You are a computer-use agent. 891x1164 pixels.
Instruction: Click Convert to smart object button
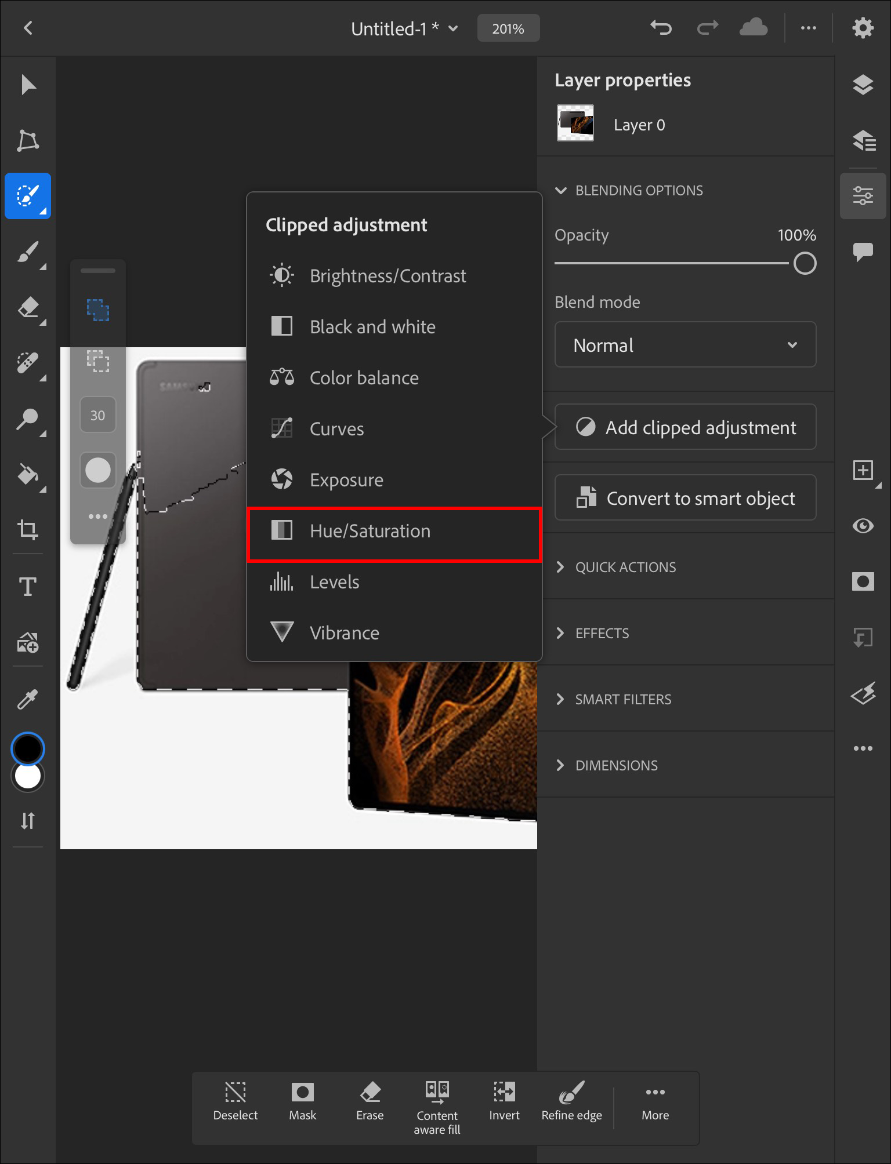(685, 498)
